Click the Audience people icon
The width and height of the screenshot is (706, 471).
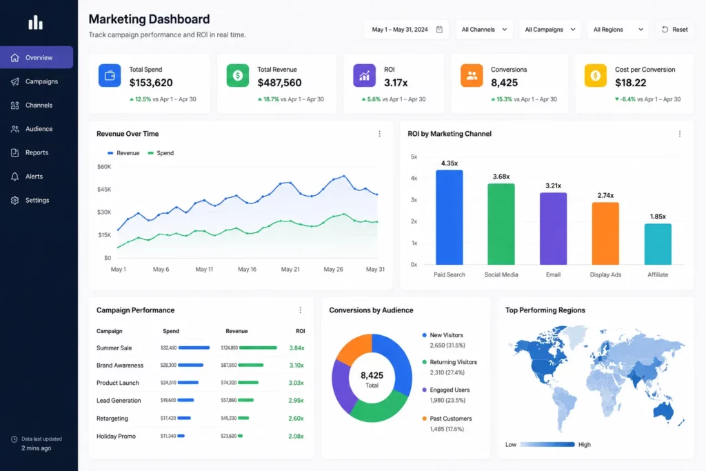(15, 129)
